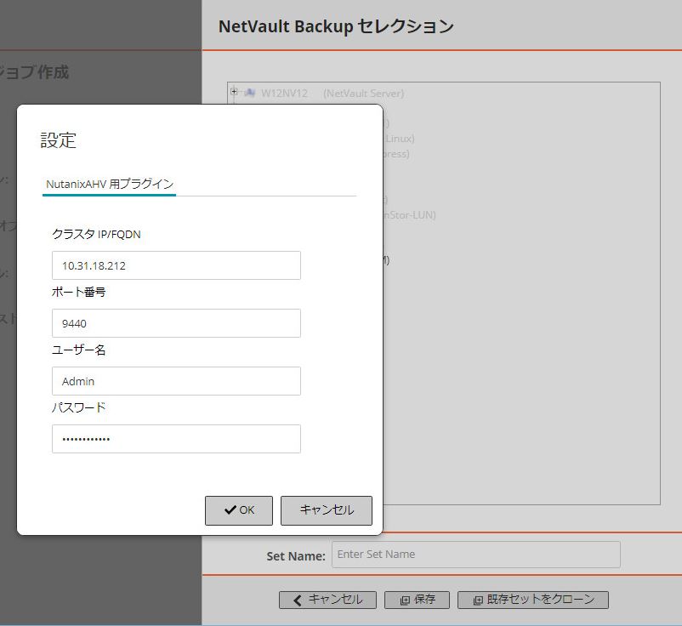
Task: Expand the W12NV12 NetVault Server node
Action: point(234,92)
